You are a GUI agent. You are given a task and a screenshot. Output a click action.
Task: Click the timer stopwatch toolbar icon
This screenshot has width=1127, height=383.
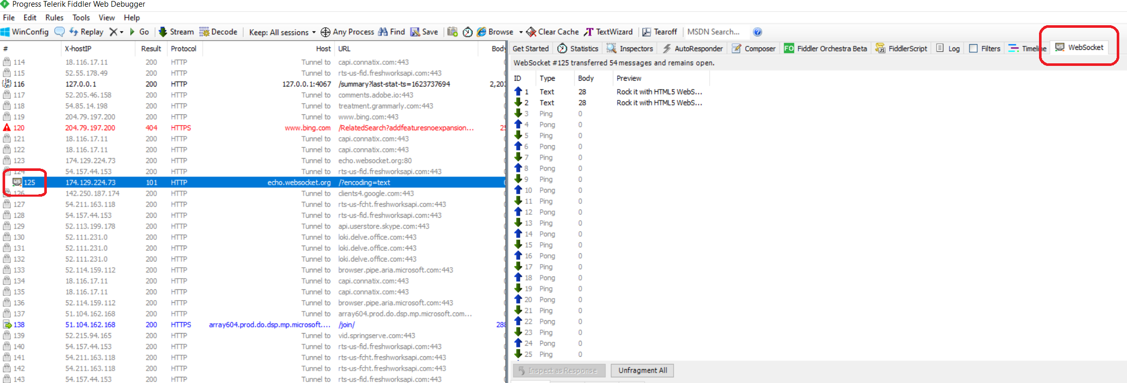pyautogui.click(x=467, y=32)
